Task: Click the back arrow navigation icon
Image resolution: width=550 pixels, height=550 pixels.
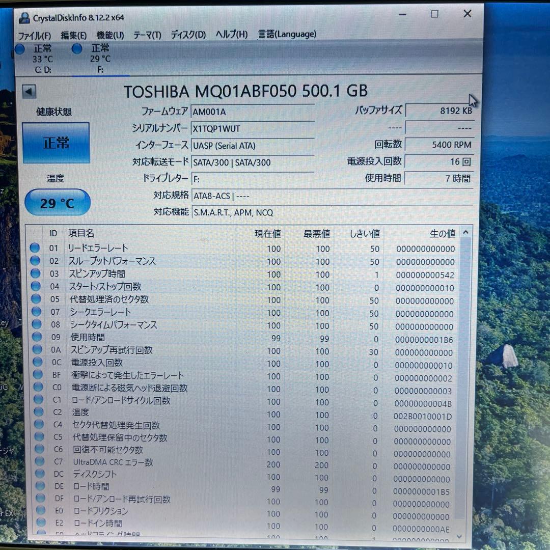Action: click(29, 90)
